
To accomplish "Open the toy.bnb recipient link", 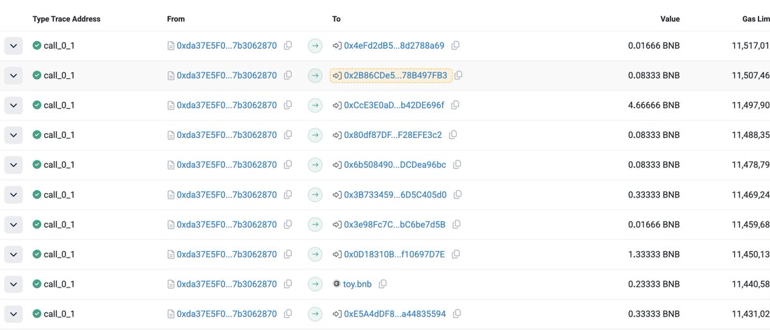I will tap(357, 284).
